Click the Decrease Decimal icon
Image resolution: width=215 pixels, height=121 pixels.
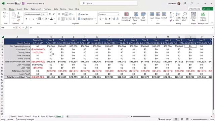point(118,19)
